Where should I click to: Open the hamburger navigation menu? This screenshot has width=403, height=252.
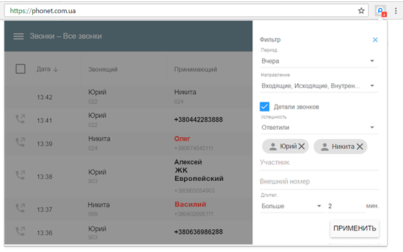[18, 37]
